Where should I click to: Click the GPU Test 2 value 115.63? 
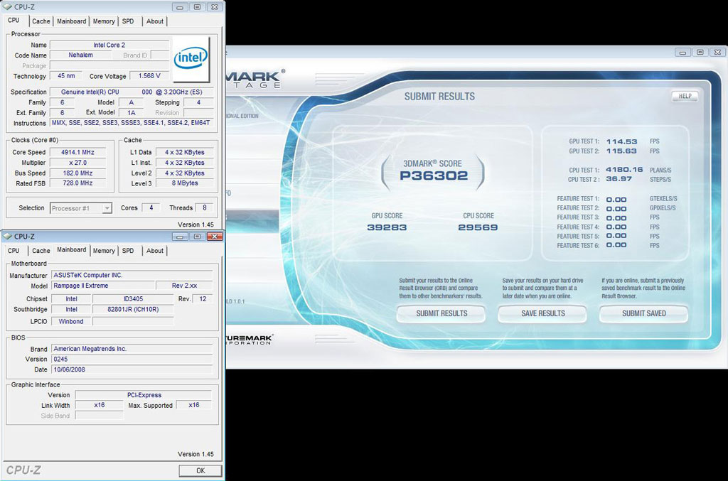[621, 151]
